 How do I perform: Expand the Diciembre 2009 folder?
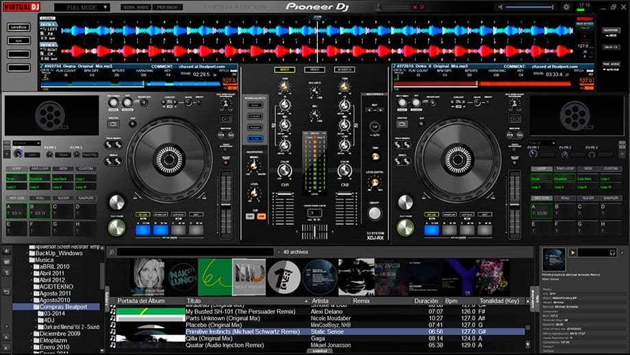[32, 334]
